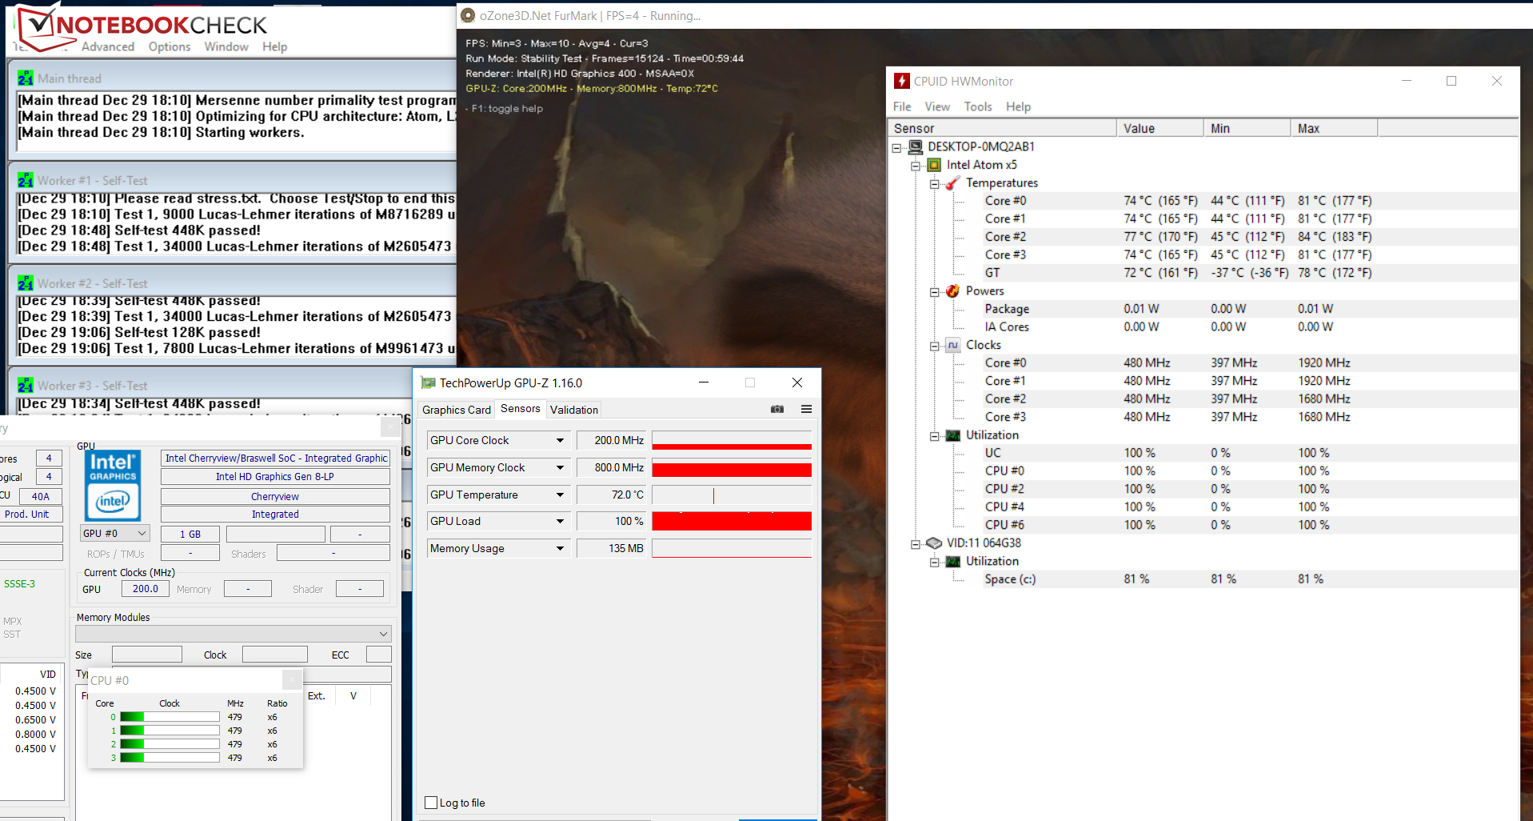Click the Intel Cherryview/Braswell SoC GPU name field

pos(276,458)
